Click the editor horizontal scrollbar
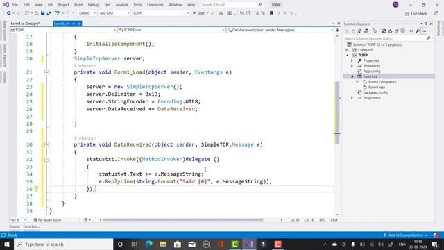Image resolution: width=444 pixels, height=250 pixels. click(182, 219)
